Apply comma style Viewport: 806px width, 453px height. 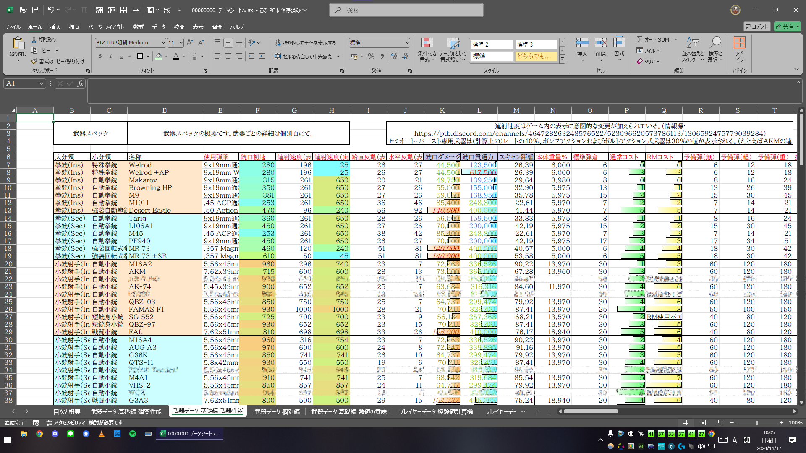tap(382, 56)
